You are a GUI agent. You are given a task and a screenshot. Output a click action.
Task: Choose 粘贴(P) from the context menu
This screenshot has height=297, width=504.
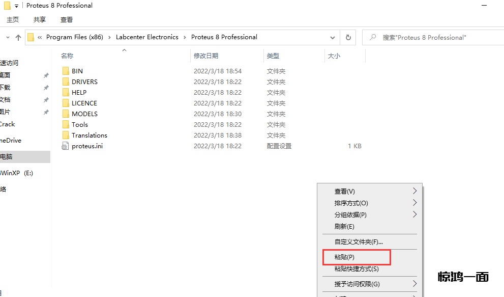tap(344, 257)
